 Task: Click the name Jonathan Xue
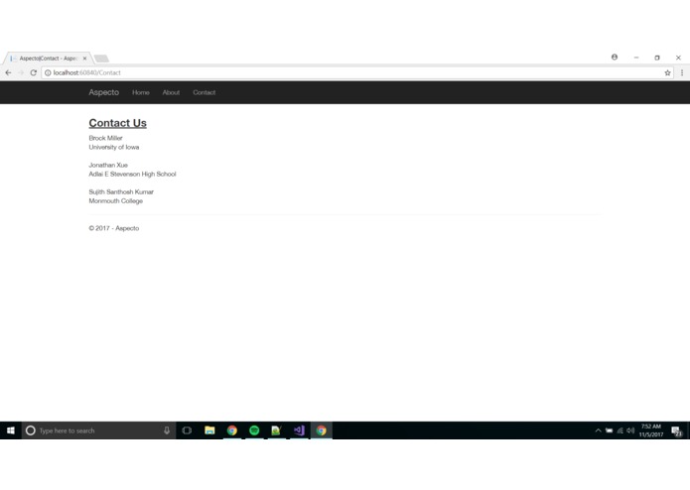108,166
